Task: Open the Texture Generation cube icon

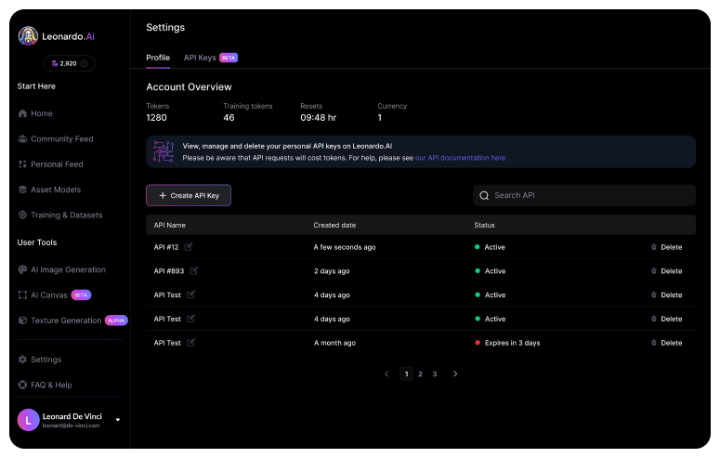Action: pos(22,321)
